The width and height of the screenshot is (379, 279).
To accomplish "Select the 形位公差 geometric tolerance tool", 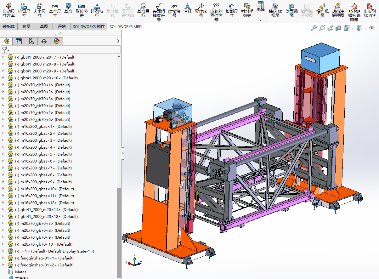I will click(x=82, y=10).
